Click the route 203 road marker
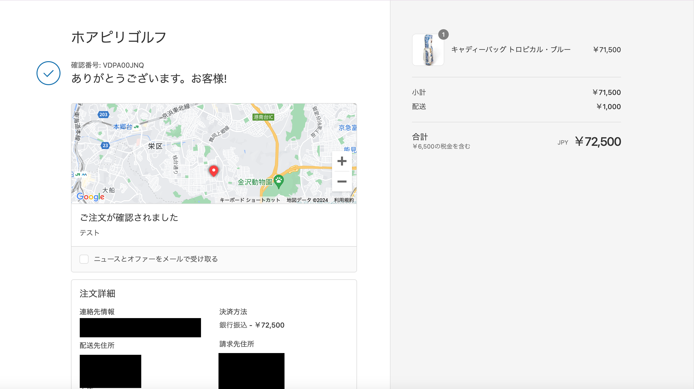 (x=103, y=115)
